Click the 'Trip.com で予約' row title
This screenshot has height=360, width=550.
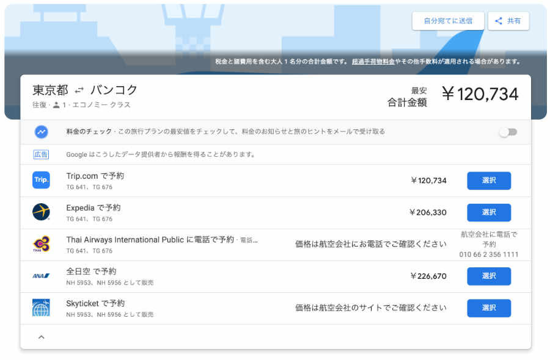click(x=95, y=176)
